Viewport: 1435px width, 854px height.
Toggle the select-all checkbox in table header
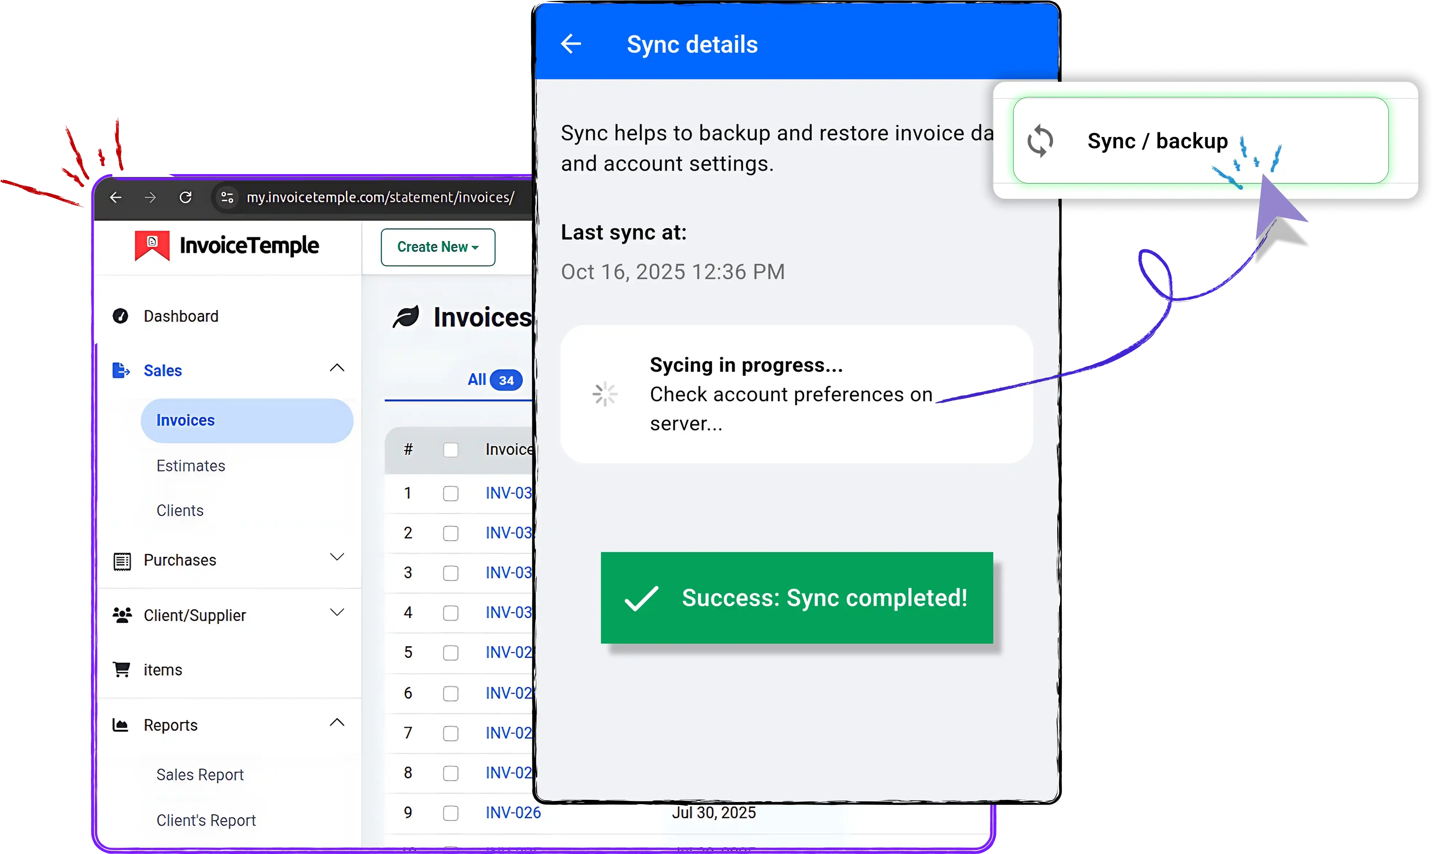[x=451, y=450]
